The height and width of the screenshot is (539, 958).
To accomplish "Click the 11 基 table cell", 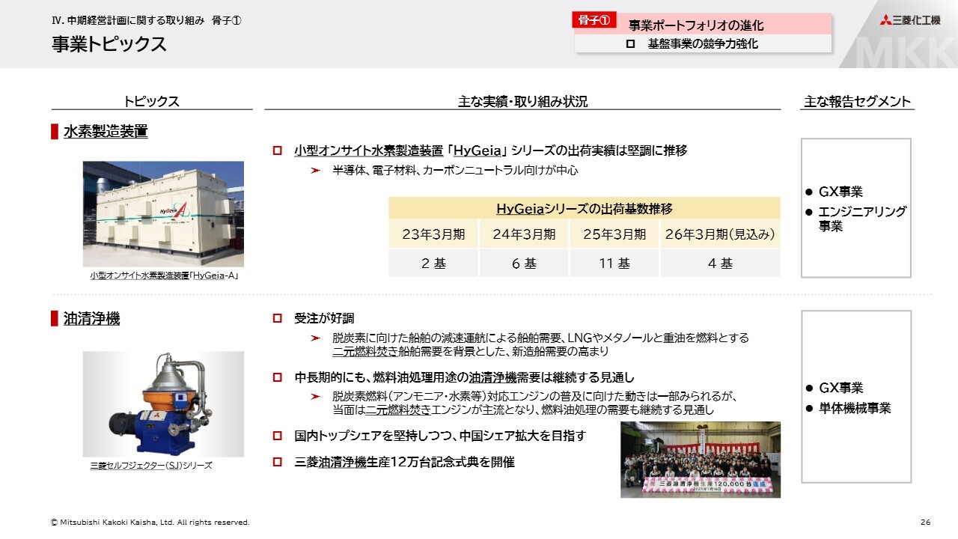I will tap(614, 264).
